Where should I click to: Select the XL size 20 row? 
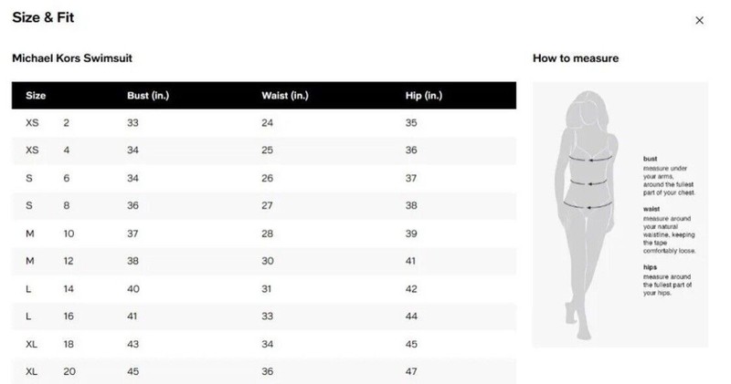coord(264,371)
